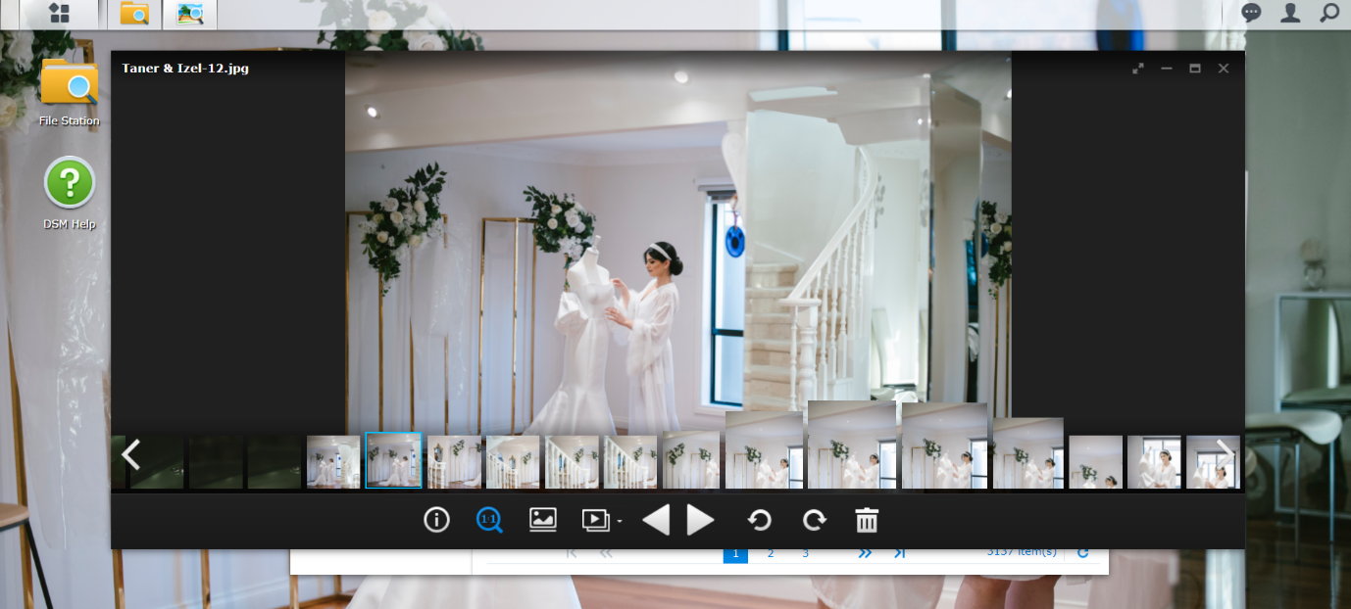
Task: Open the photo information panel
Action: 436,520
